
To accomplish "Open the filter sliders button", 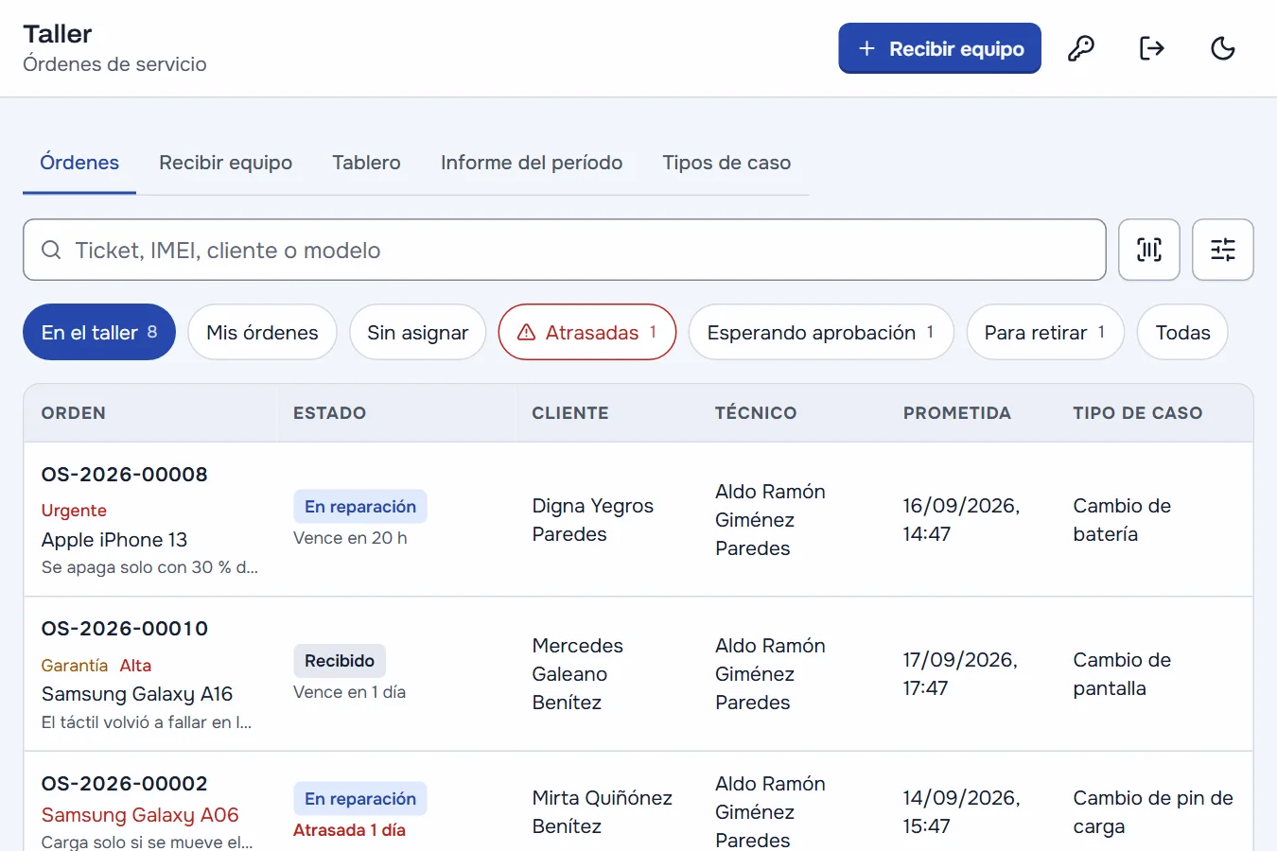I will tap(1223, 250).
